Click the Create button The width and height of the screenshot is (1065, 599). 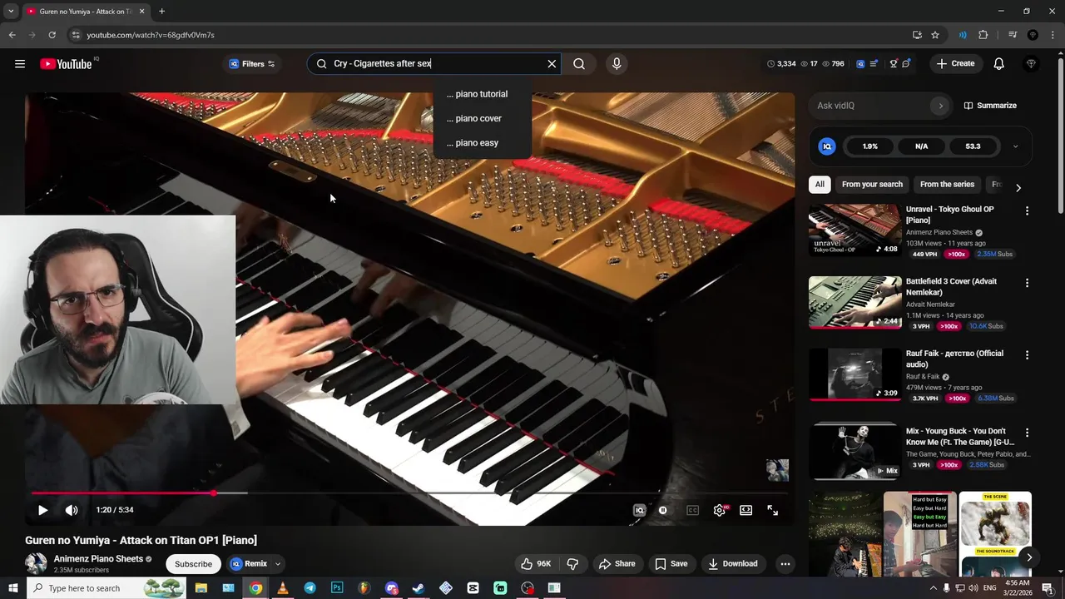(x=955, y=63)
